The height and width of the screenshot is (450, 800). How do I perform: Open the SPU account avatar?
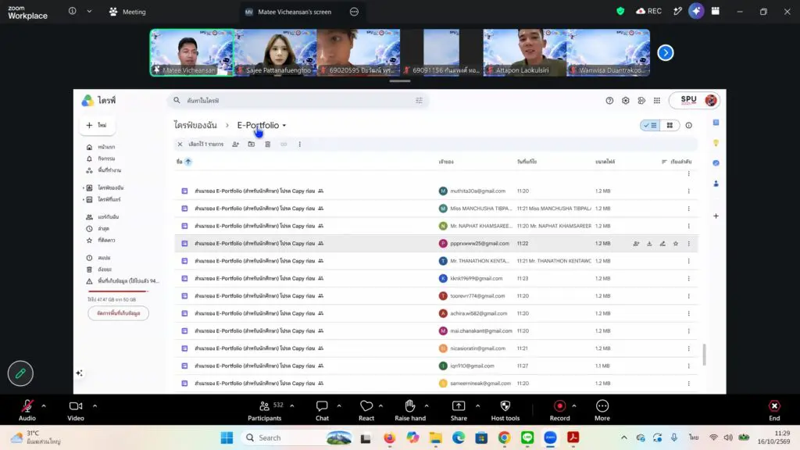click(711, 101)
